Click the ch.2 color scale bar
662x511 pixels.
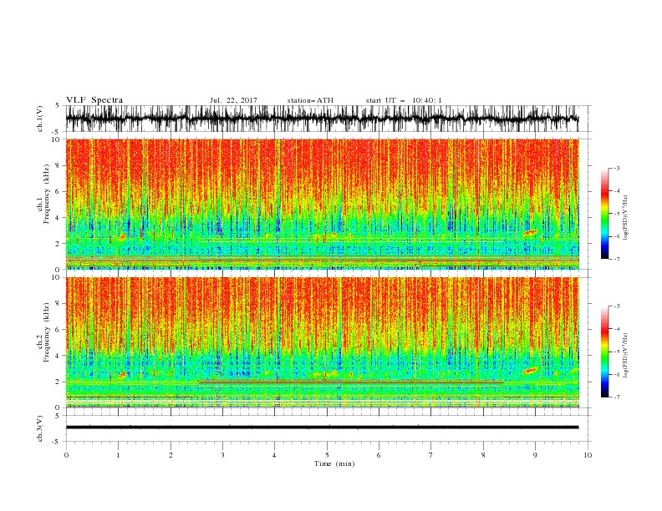pos(605,352)
